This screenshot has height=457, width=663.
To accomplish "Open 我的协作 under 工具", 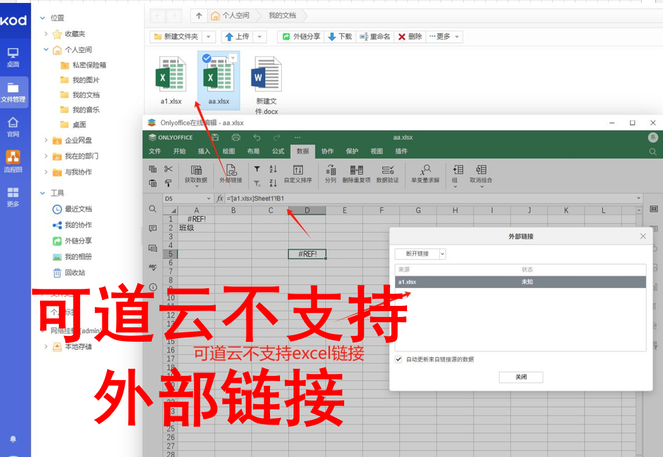I will click(x=72, y=225).
